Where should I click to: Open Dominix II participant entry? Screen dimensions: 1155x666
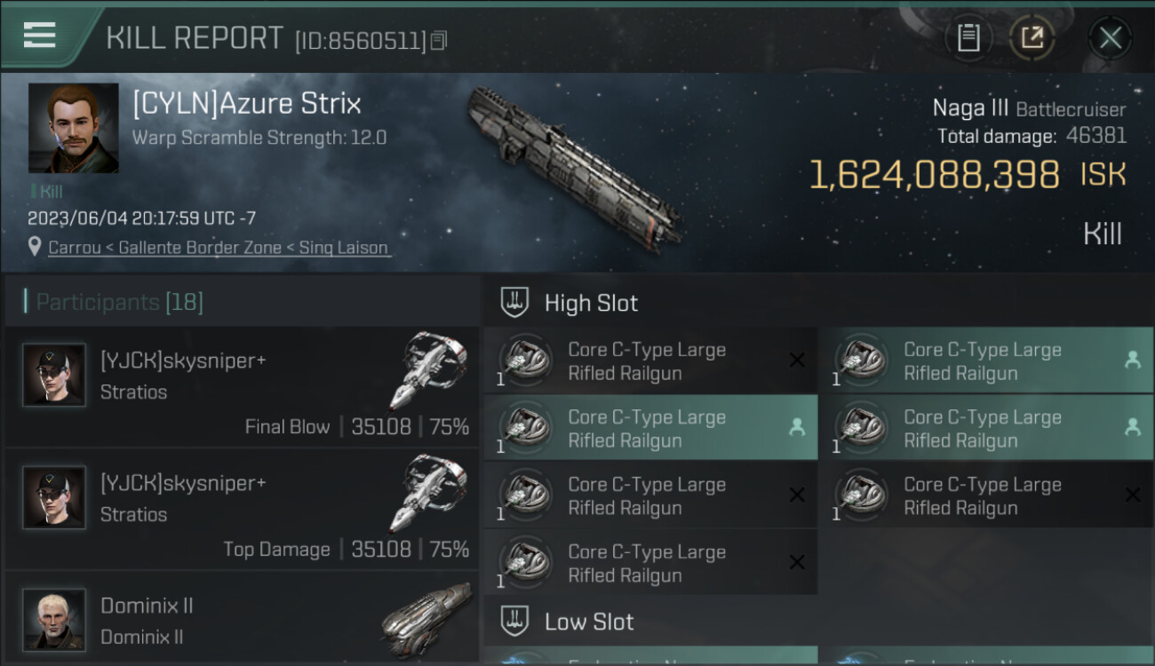tap(242, 620)
